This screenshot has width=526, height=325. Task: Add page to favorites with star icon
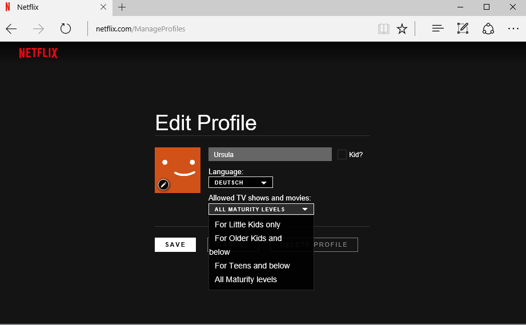point(402,29)
